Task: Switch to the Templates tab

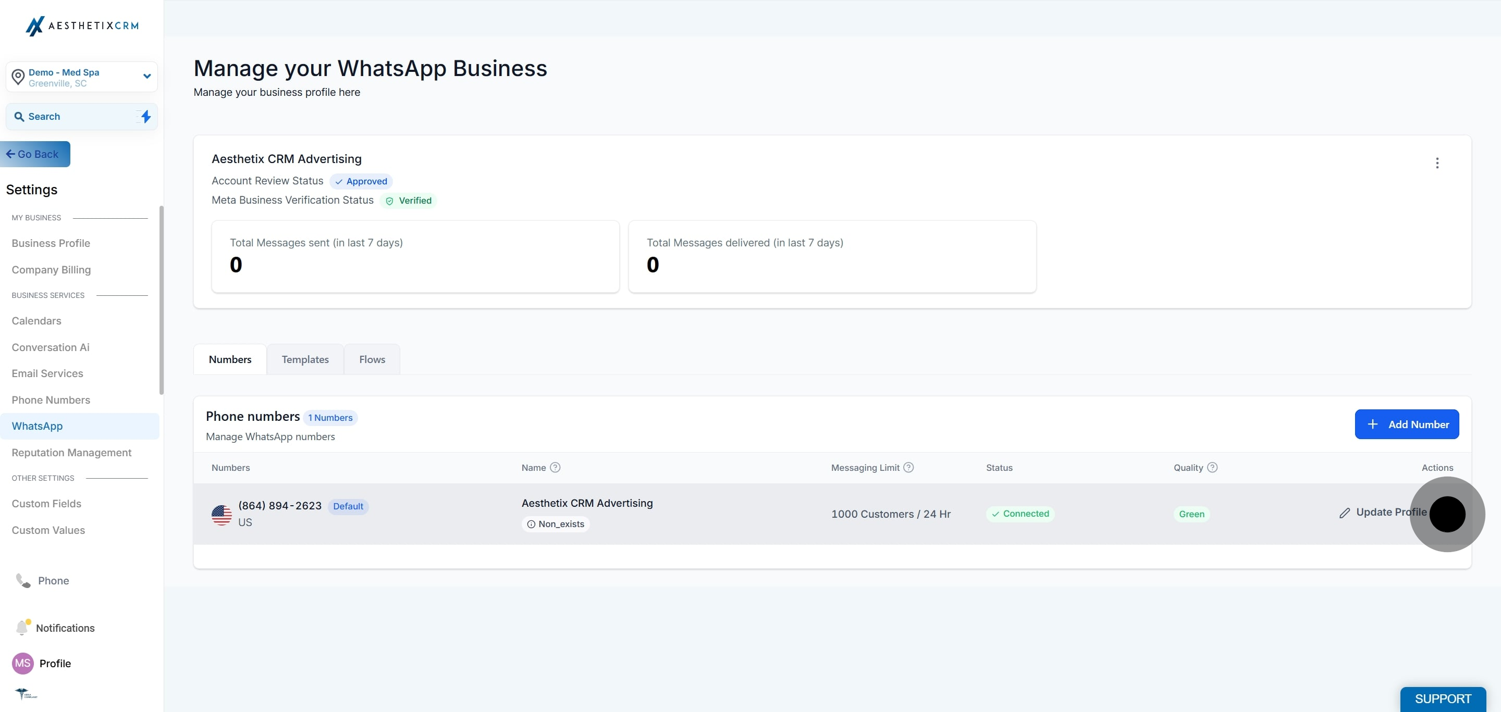Action: point(305,359)
